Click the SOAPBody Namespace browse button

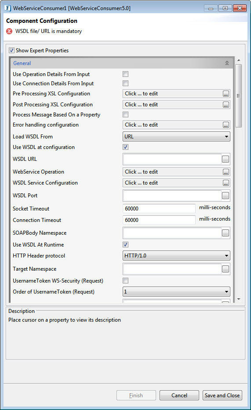tap(226, 233)
